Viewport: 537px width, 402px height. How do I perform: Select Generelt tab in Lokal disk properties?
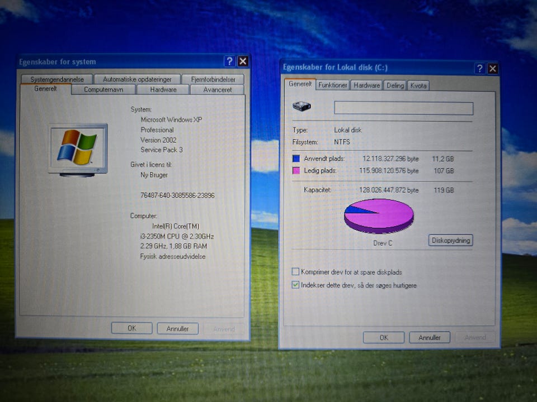coord(300,84)
